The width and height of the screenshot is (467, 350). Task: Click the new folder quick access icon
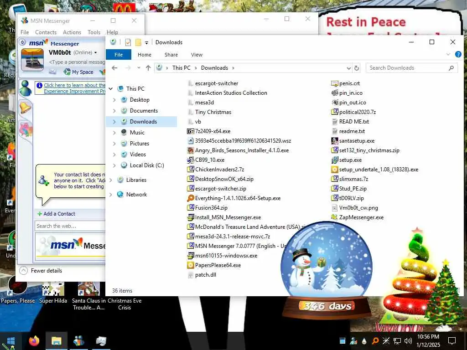(138, 42)
